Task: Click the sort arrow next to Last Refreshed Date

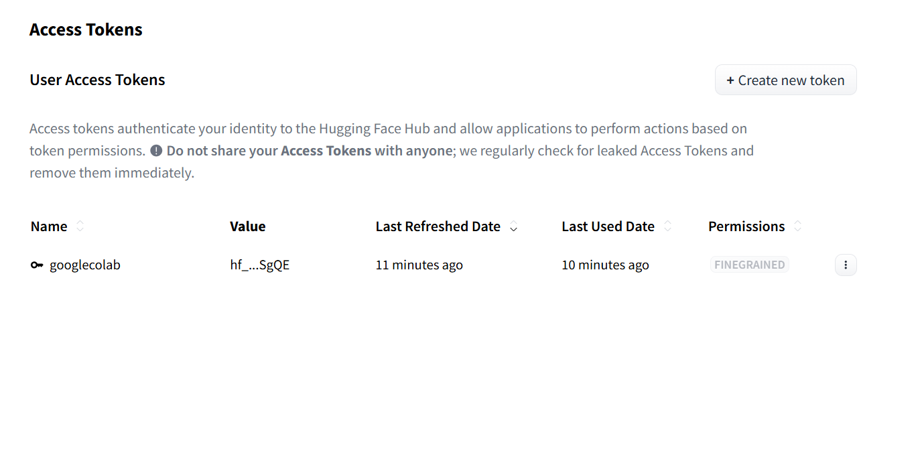Action: click(514, 227)
